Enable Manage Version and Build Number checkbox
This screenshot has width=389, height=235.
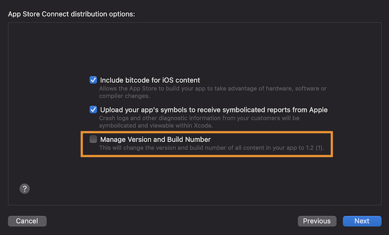pos(93,139)
